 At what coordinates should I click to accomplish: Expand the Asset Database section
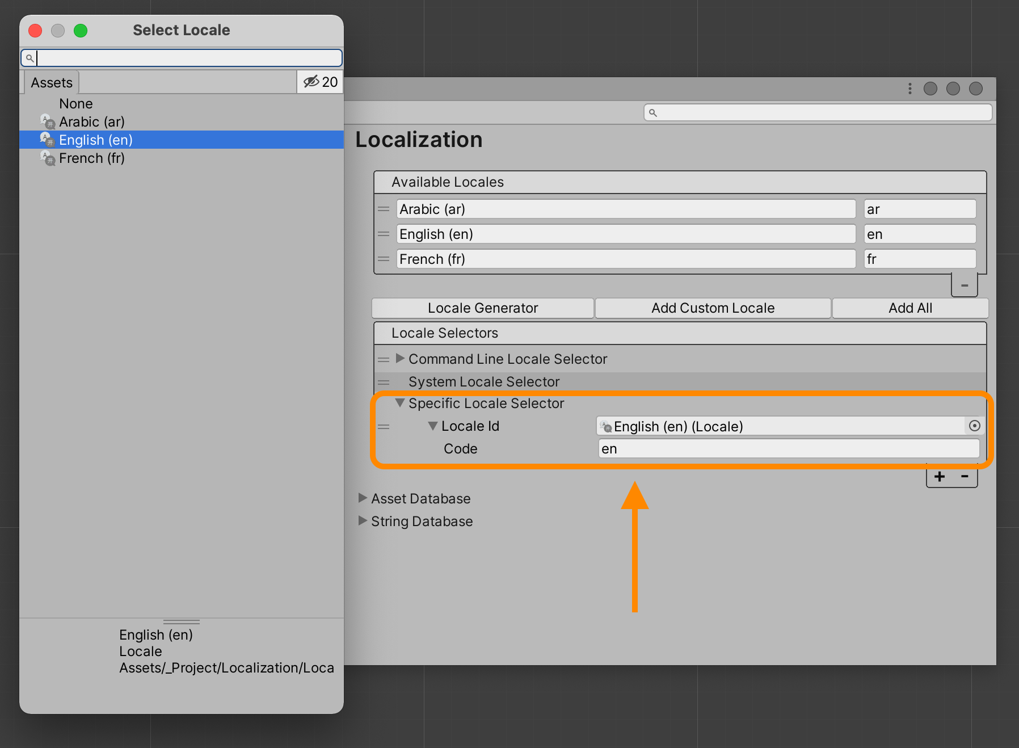click(x=363, y=498)
